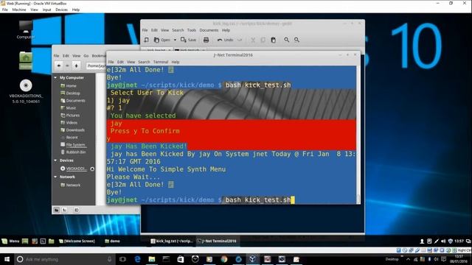Open the Go menu in file manager
Screen dimensions: 472x265
pos(86,56)
